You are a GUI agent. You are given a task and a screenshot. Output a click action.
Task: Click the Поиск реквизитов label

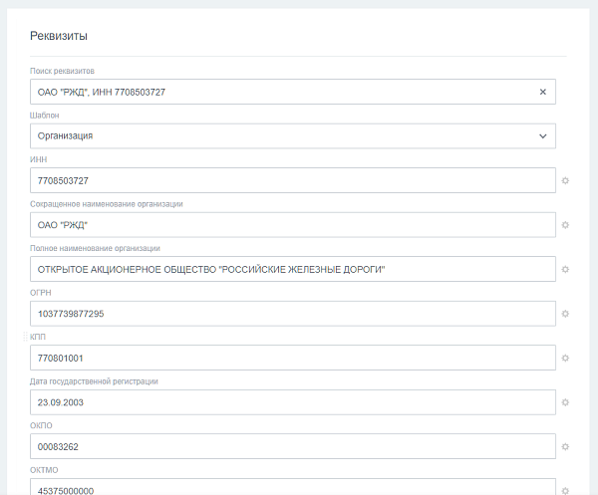click(x=62, y=71)
